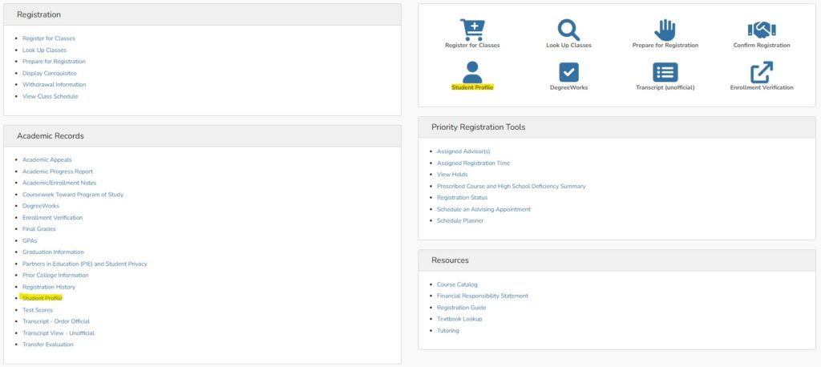Check the View Holds link
The image size is (821, 367).
click(452, 175)
